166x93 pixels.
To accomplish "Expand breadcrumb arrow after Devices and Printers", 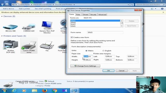I will coord(74,5).
